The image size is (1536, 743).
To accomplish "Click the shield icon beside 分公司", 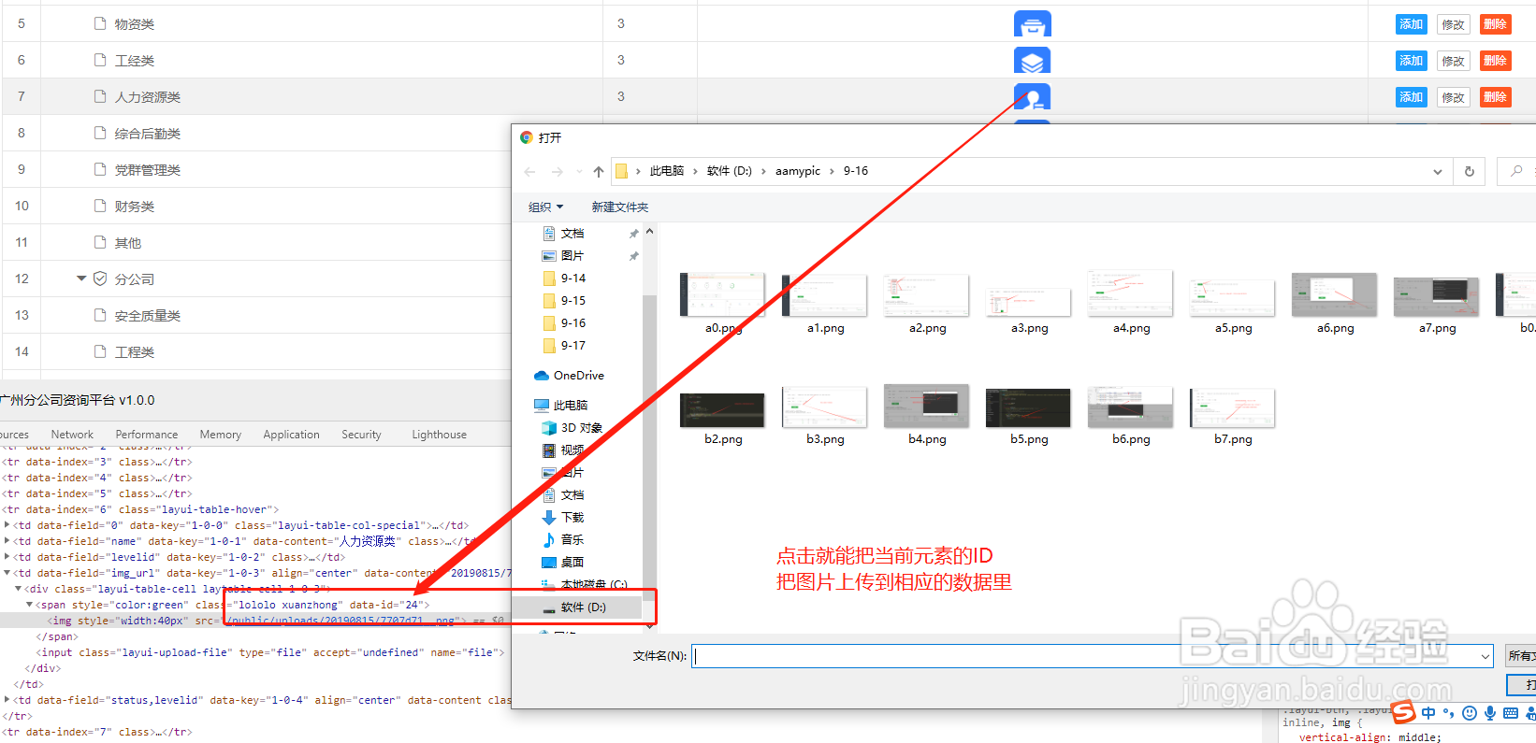I will coord(100,279).
